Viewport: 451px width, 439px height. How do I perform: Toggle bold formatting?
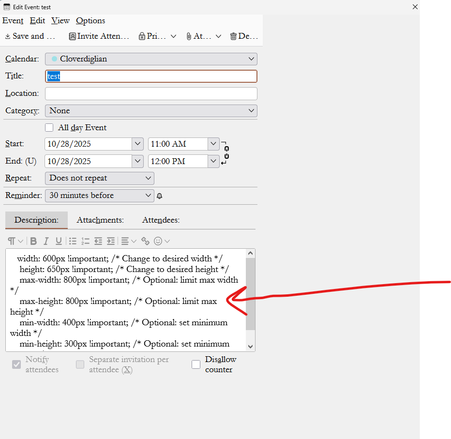click(33, 241)
